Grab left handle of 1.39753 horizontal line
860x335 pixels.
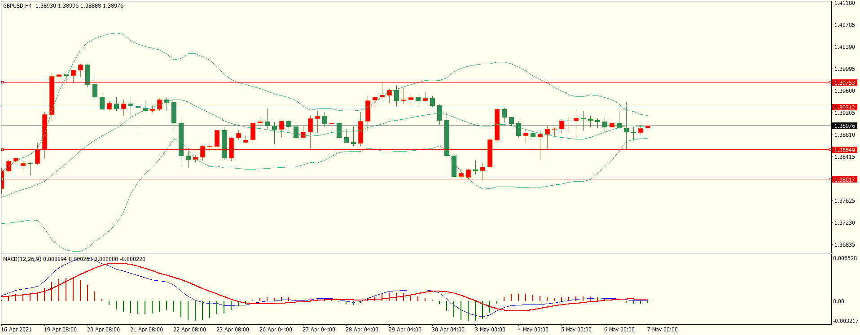coord(2,83)
